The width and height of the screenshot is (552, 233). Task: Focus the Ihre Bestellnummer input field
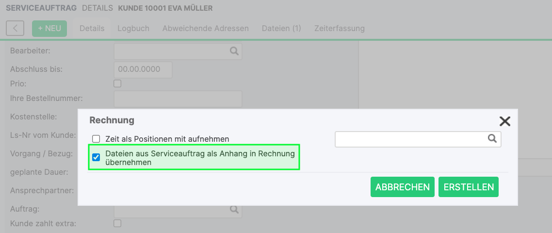click(178, 99)
